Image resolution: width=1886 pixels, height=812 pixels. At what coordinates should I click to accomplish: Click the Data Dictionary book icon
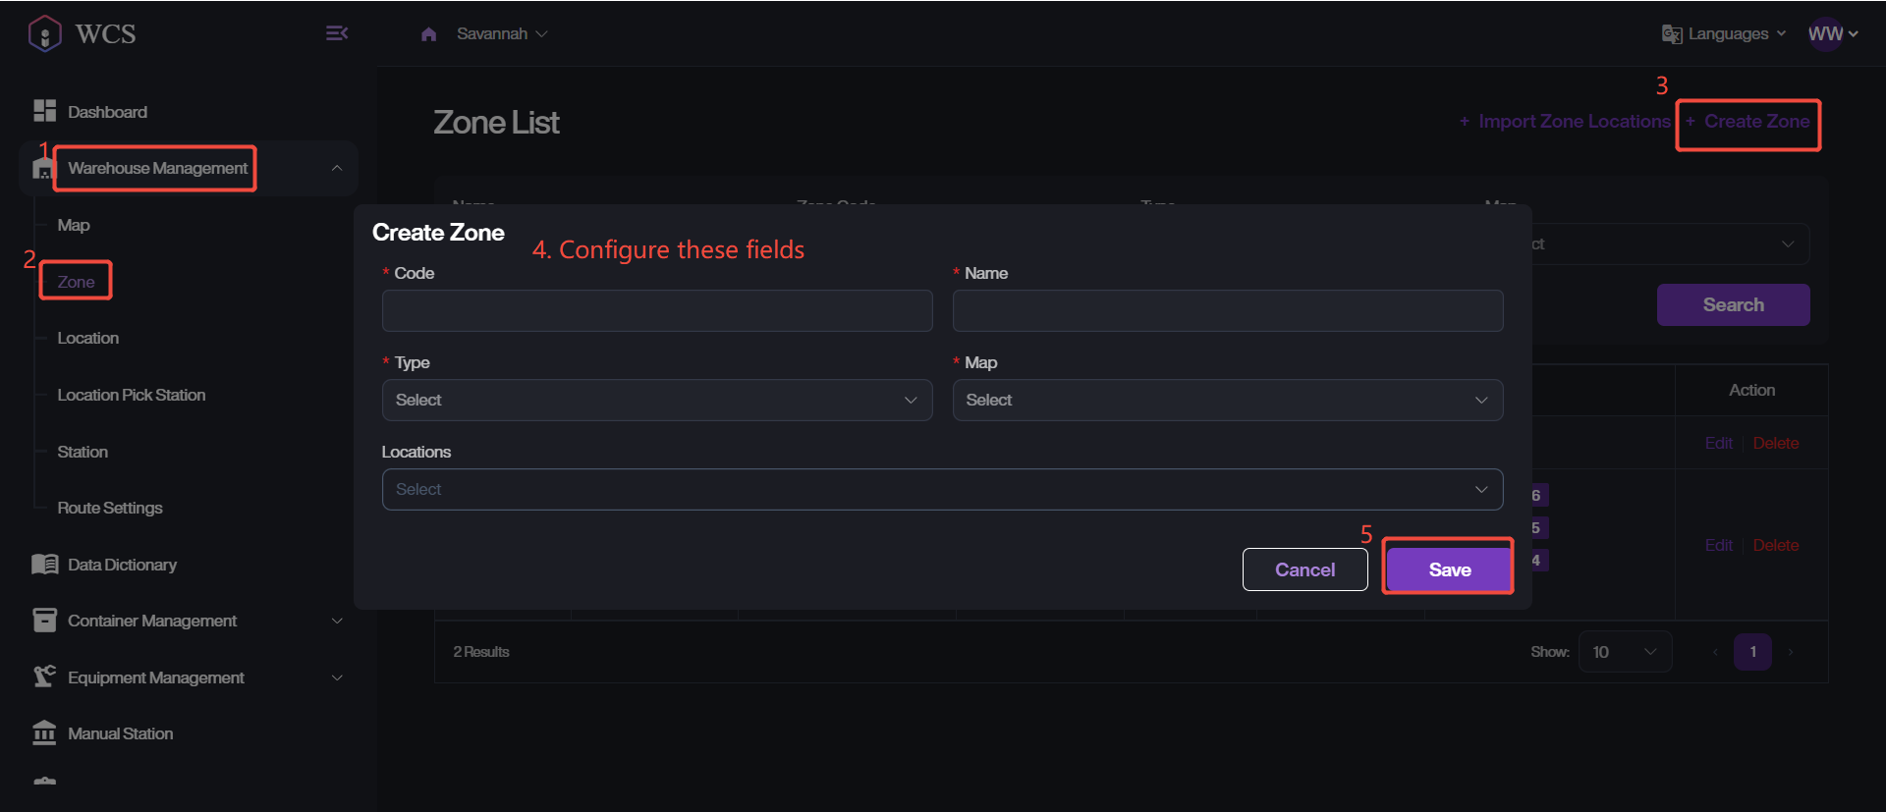(44, 565)
